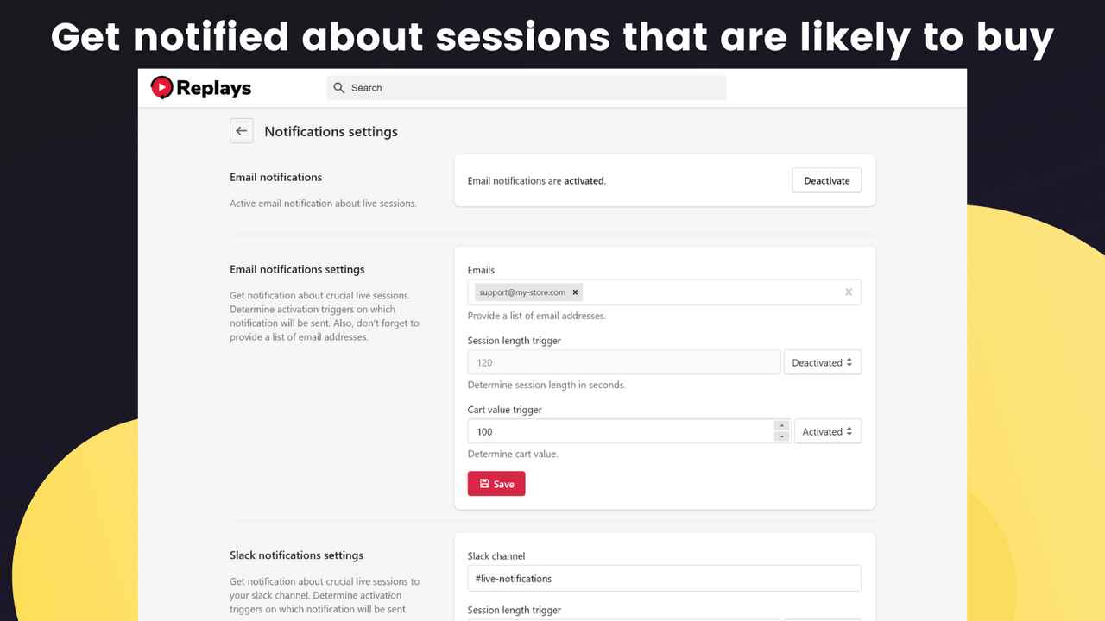Click the Session length trigger field
Image resolution: width=1105 pixels, height=621 pixels.
[624, 362]
